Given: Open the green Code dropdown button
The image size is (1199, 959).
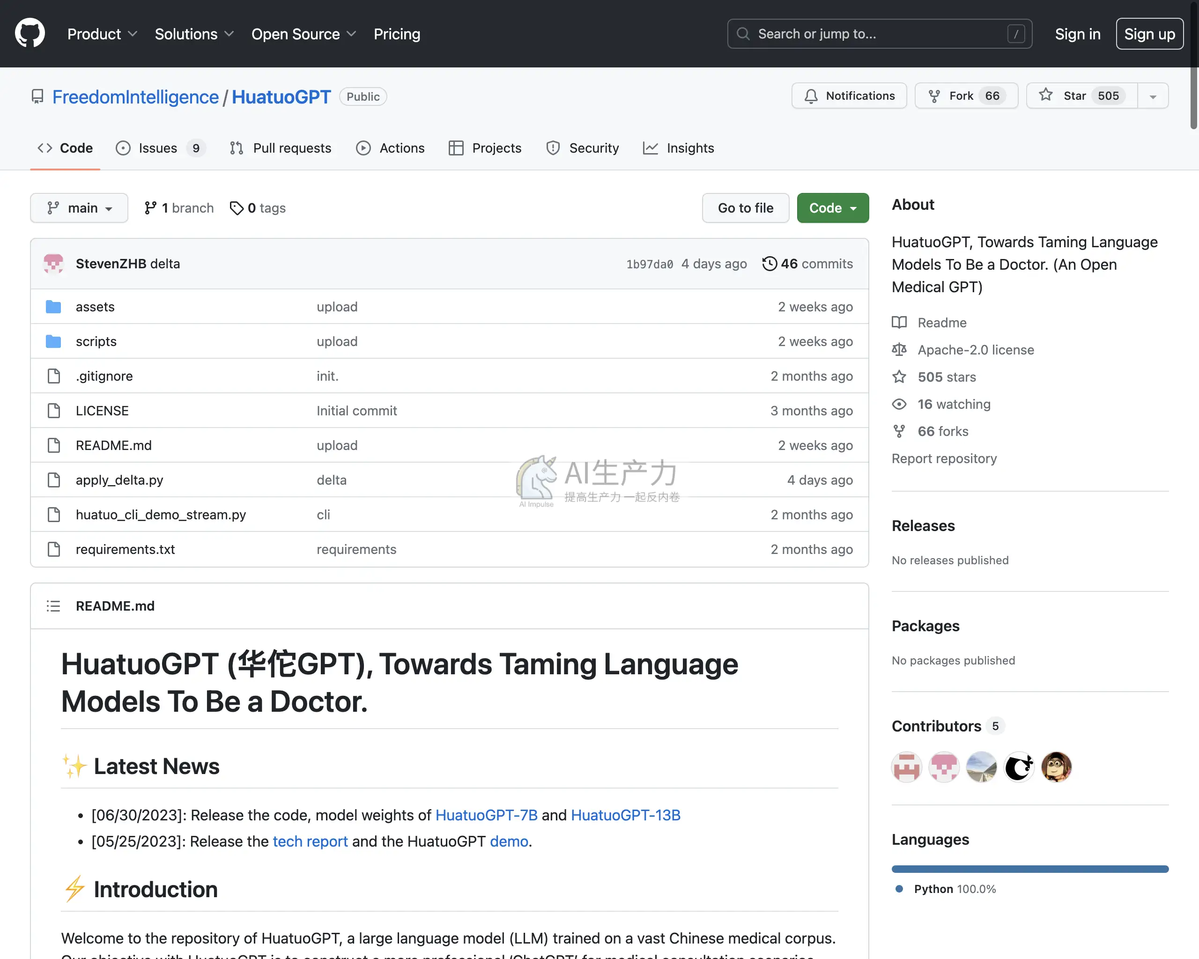Looking at the screenshot, I should (x=833, y=208).
